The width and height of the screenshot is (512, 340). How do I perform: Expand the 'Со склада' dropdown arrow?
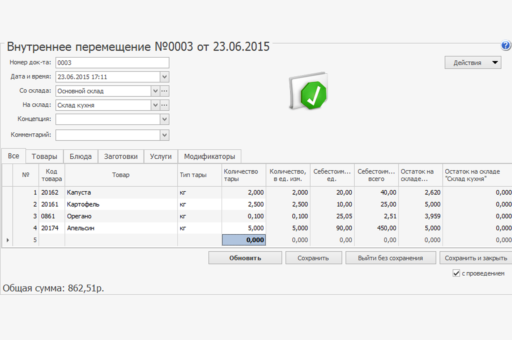click(155, 91)
